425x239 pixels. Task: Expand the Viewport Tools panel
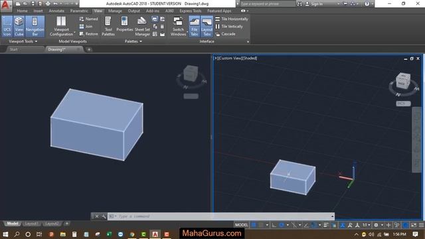click(x=23, y=41)
